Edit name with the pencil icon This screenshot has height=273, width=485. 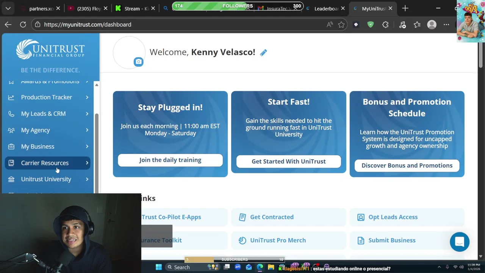point(263,53)
